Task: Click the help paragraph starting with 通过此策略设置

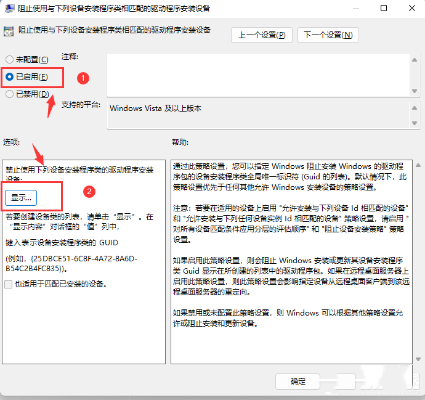Action: coord(289,176)
